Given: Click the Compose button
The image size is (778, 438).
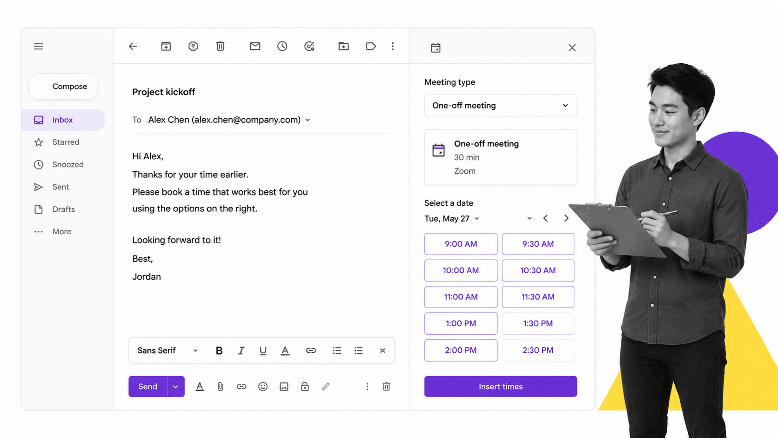Looking at the screenshot, I should 63,87.
